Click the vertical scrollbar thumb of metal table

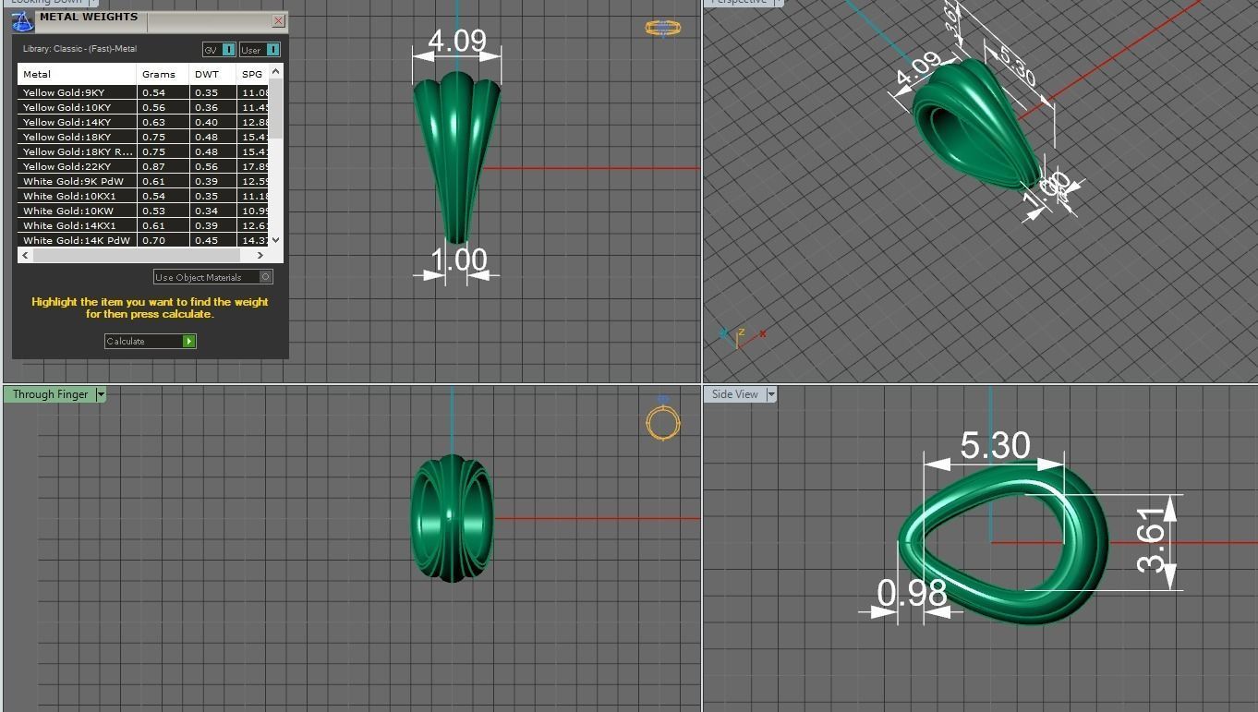click(x=276, y=107)
